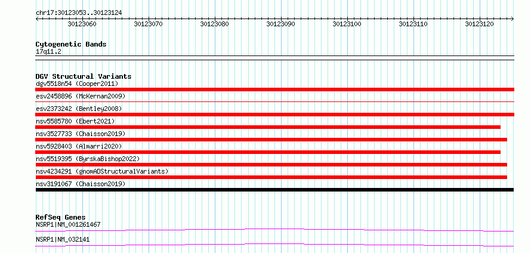This screenshot has width=531, height=253.
Task: Click the red bar under nsv5585780
Action: [x=268, y=127]
